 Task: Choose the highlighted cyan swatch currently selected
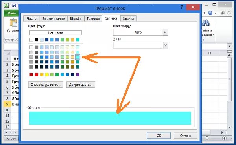(x=77, y=57)
